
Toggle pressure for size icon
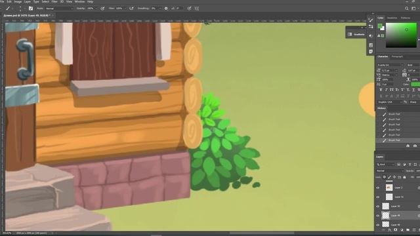190,9
